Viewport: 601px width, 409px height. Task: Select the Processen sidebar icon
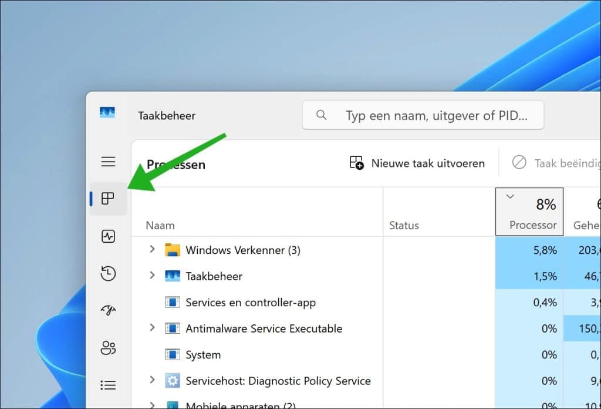(x=108, y=199)
